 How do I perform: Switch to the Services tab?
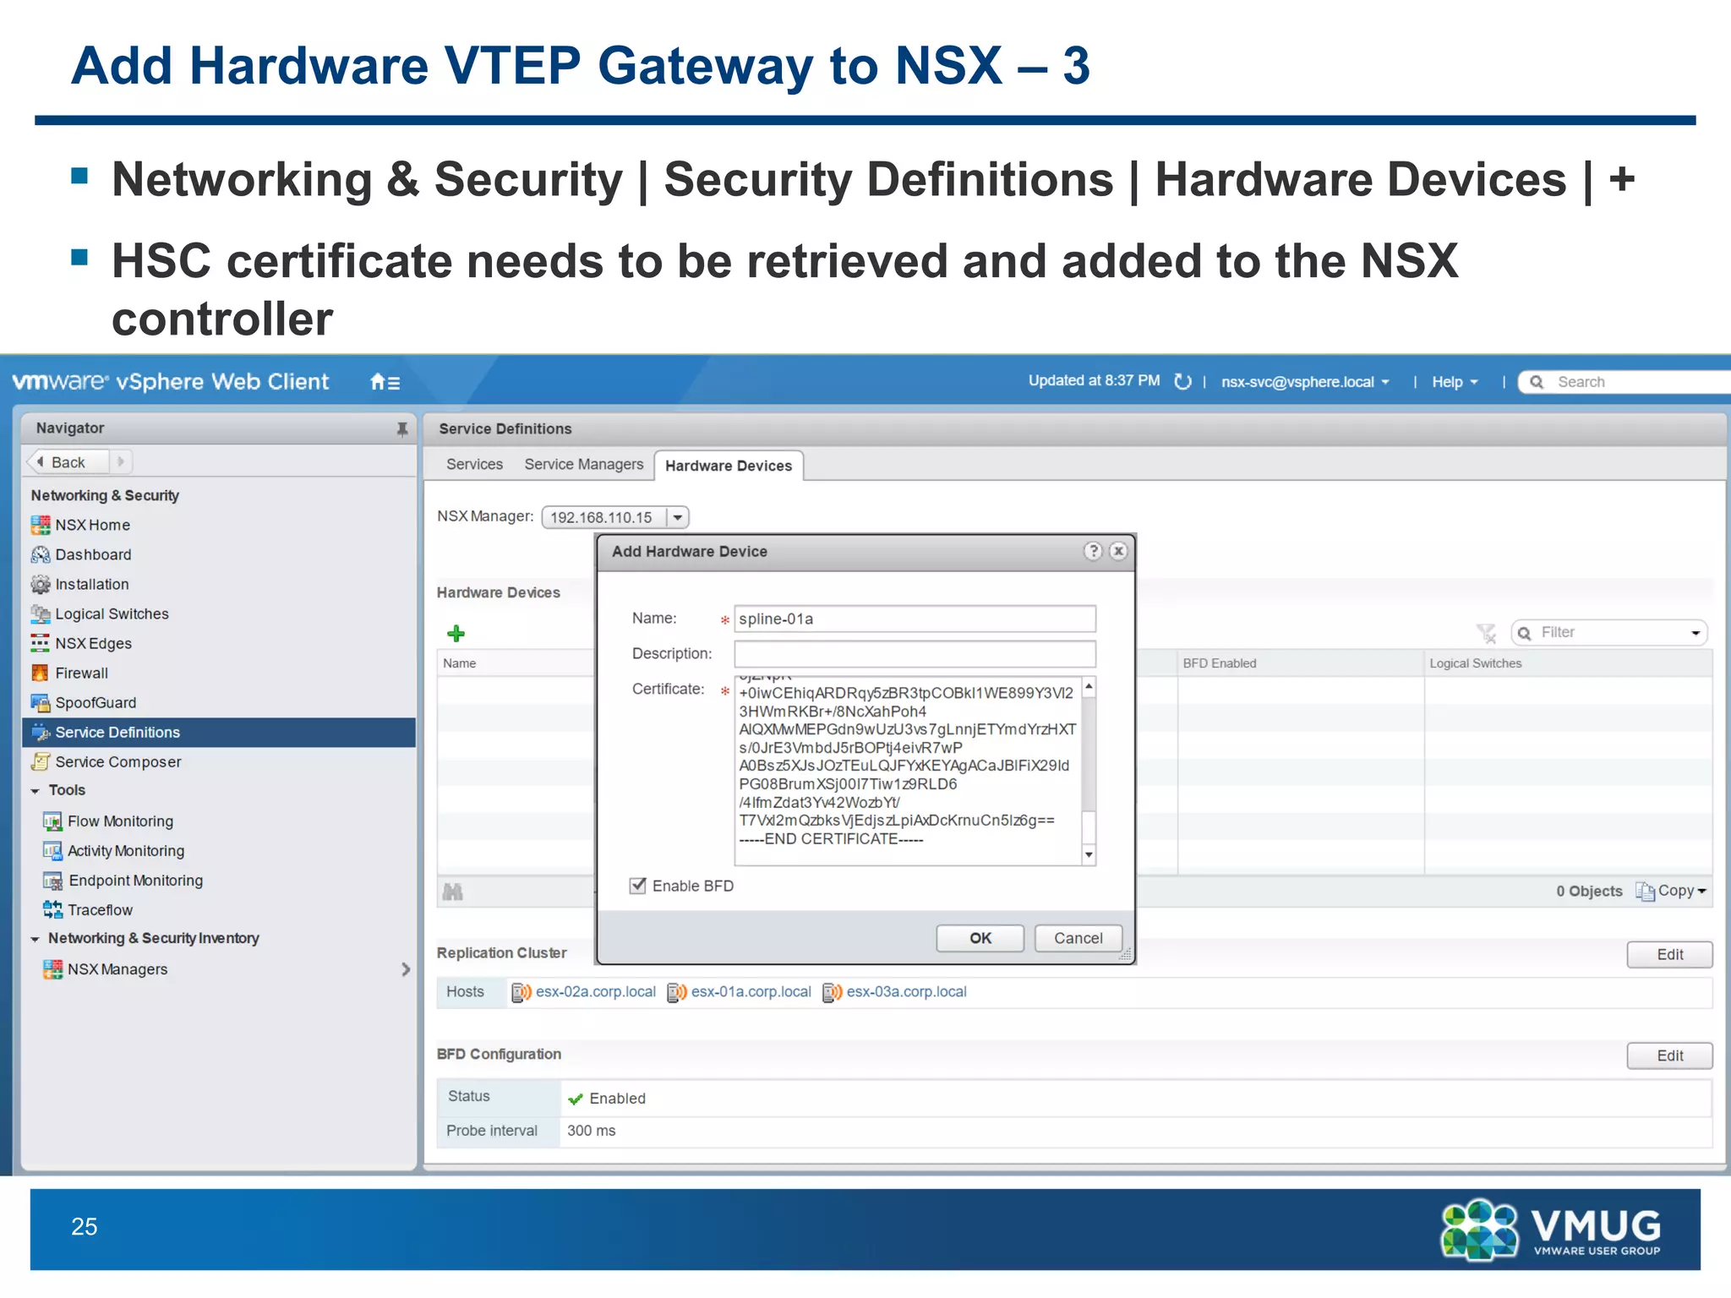click(474, 464)
